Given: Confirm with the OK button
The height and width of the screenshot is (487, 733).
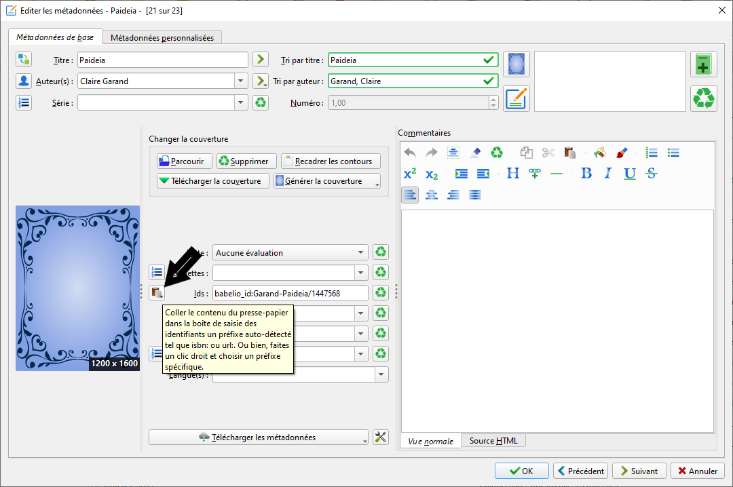Looking at the screenshot, I should tap(522, 471).
